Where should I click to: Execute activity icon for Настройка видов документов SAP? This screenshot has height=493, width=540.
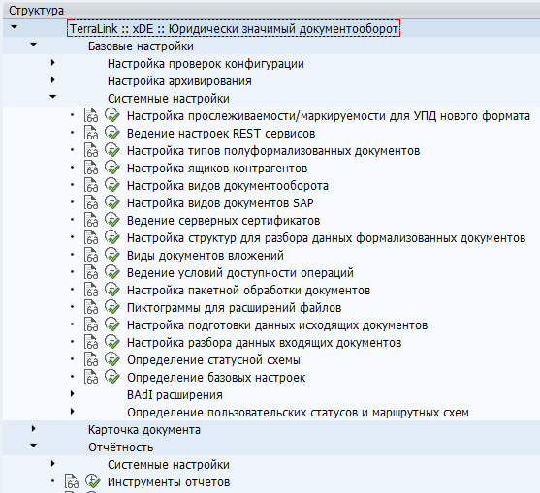pyautogui.click(x=111, y=202)
